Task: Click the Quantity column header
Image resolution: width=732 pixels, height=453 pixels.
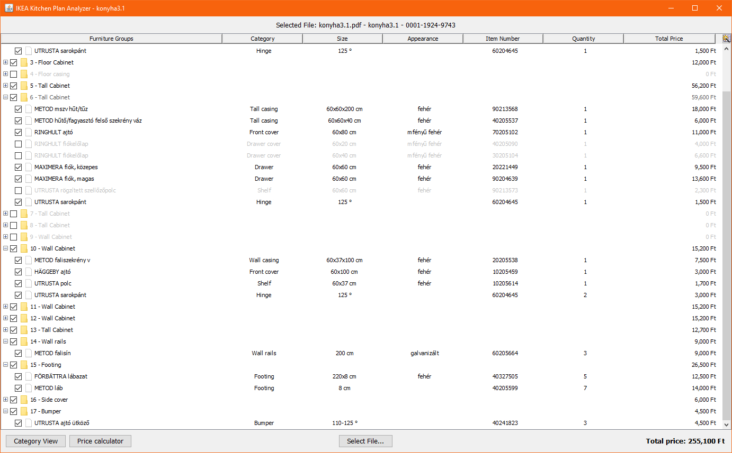Action: tap(583, 39)
